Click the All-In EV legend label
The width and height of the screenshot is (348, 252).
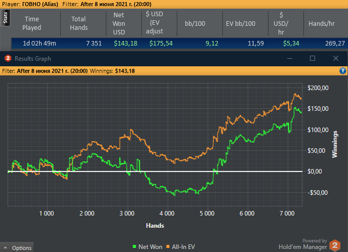coord(183,246)
